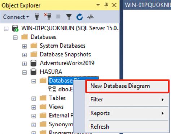Click the Synonyms folder icon
Viewport: 171px width, 134px height.
(x=43, y=124)
